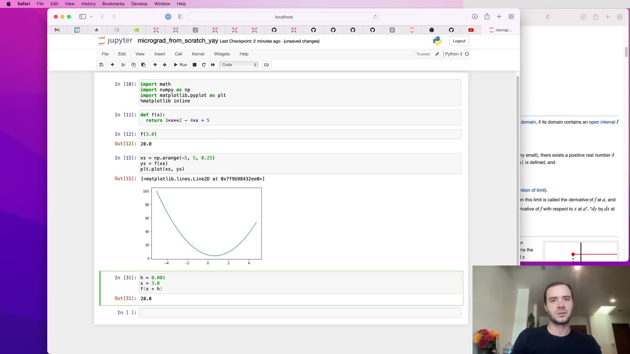
Task: Click the notebook vertical scrollbar
Action: coord(517,164)
